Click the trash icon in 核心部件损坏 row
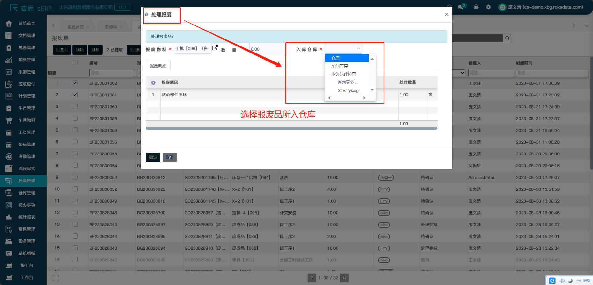This screenshot has width=593, height=285. (x=430, y=95)
